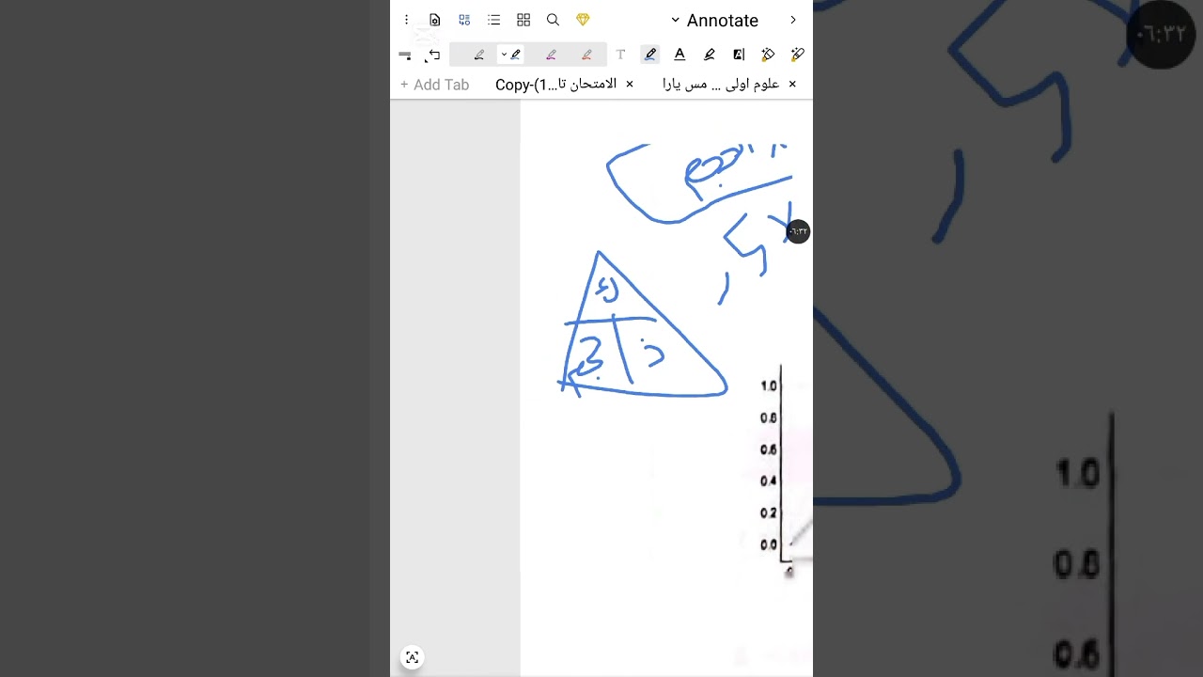Open the document view settings icon

[x=434, y=20]
